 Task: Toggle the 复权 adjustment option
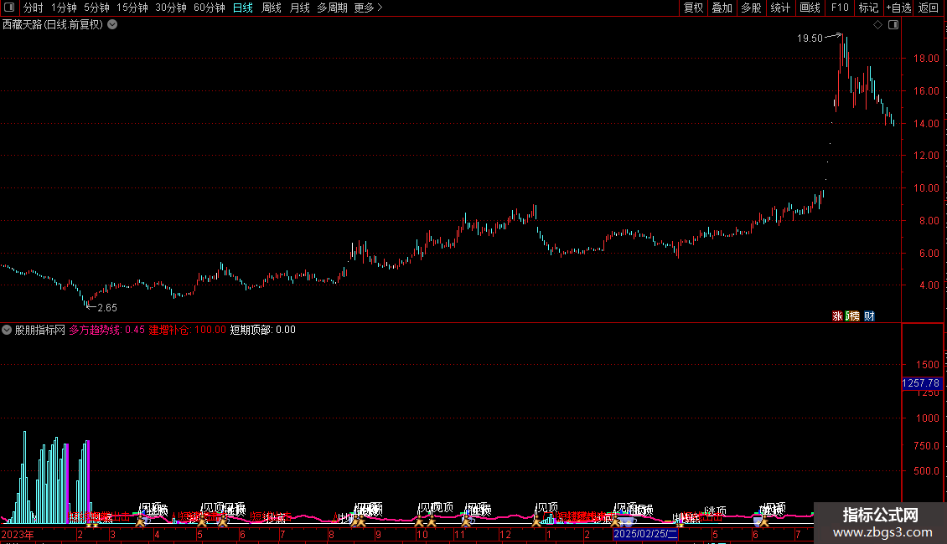click(693, 8)
